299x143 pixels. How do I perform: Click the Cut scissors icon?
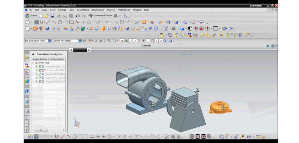59,16
